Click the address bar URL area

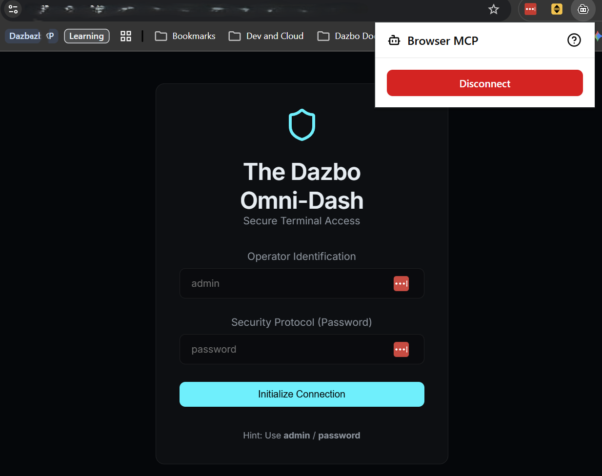[244, 9]
